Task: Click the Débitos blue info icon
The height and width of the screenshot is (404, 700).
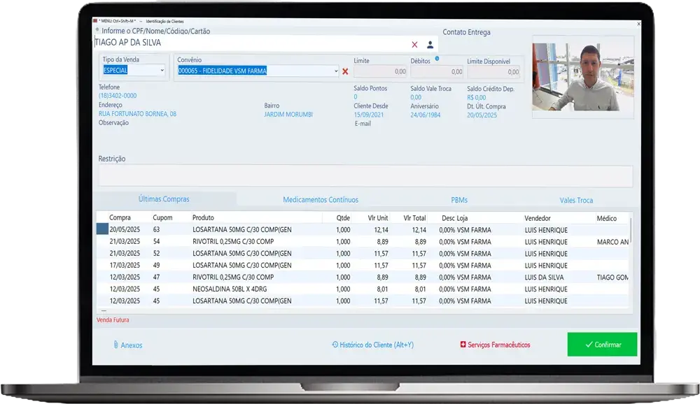Action: pos(437,59)
